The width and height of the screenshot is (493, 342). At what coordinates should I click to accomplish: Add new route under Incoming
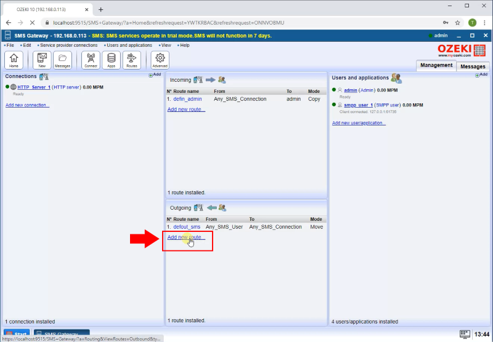coord(186,109)
